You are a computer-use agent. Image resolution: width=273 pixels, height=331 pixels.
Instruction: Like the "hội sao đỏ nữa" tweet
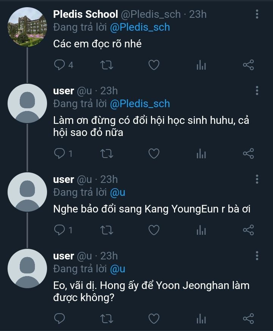tap(154, 153)
